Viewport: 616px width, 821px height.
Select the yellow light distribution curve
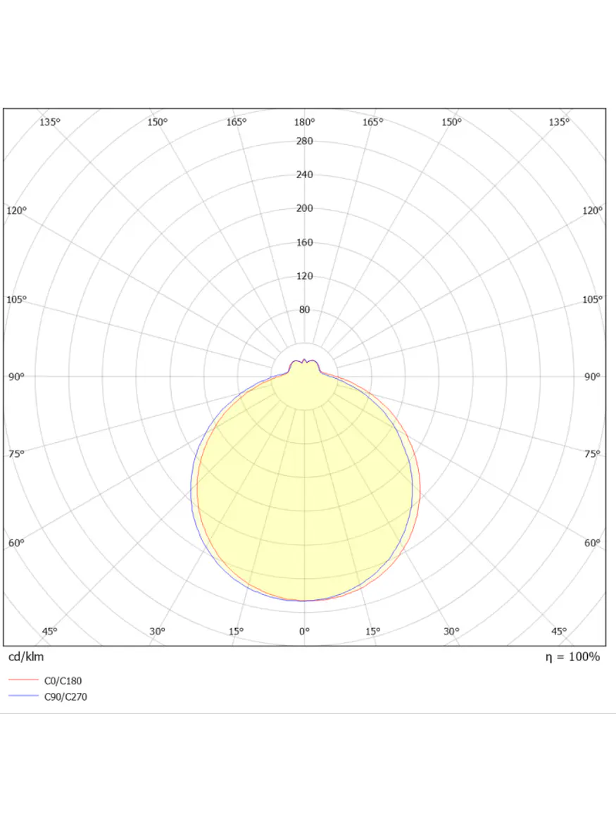[304, 493]
